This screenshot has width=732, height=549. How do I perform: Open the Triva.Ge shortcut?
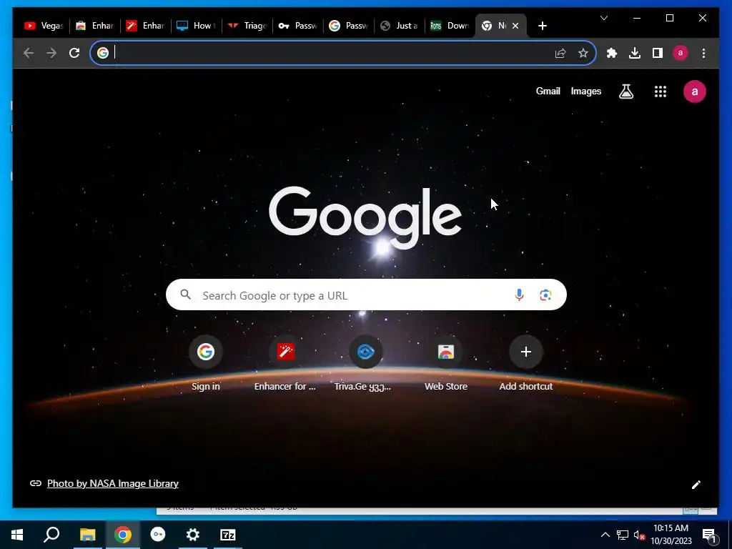(365, 364)
